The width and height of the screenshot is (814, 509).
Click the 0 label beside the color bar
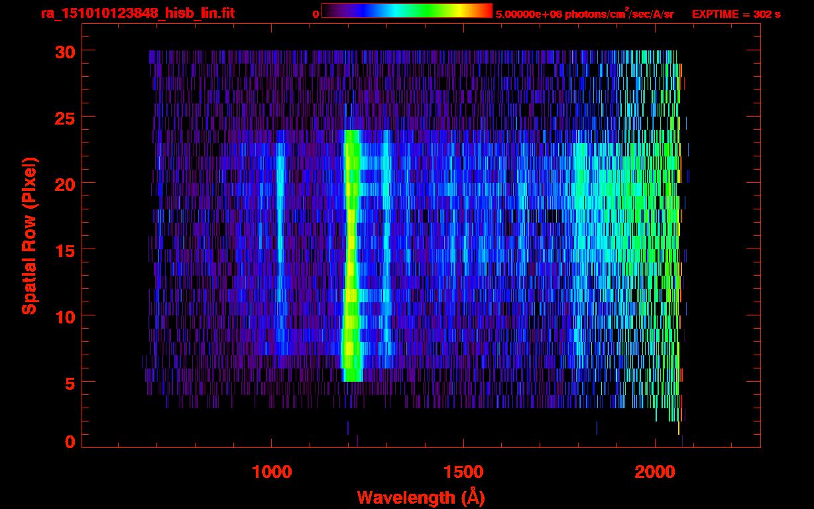point(316,14)
